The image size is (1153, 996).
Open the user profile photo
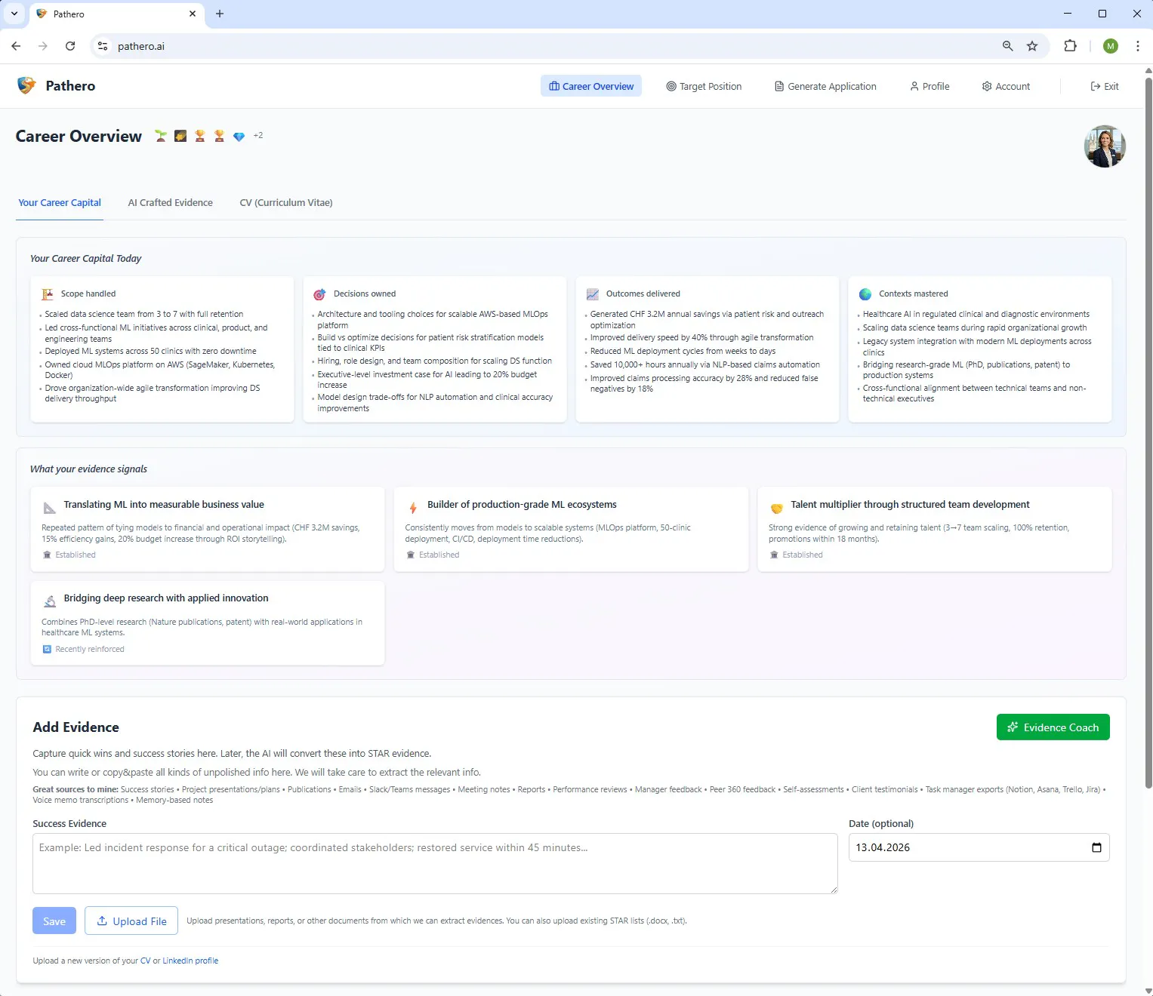point(1105,146)
